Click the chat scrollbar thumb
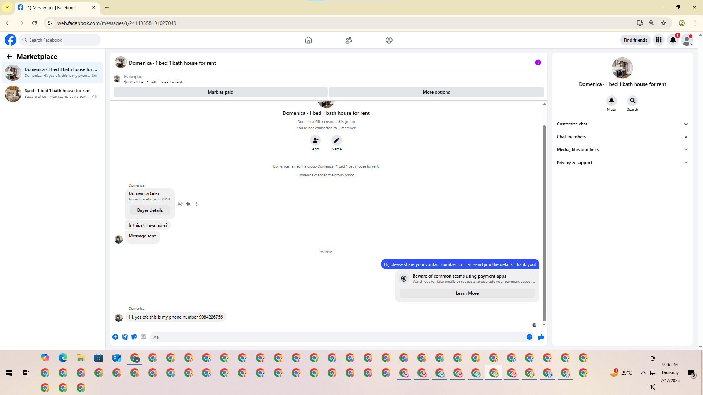The width and height of the screenshot is (703, 395). click(544, 223)
